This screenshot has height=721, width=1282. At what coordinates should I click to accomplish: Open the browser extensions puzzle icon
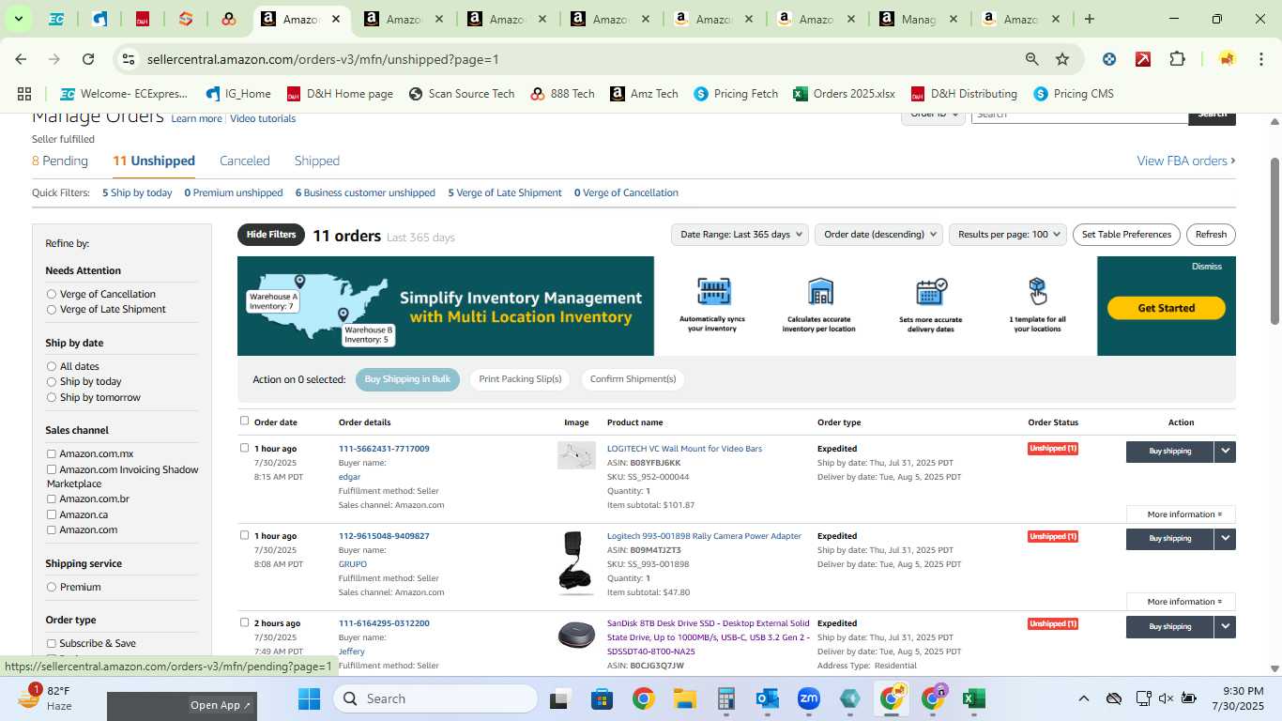(x=1177, y=59)
